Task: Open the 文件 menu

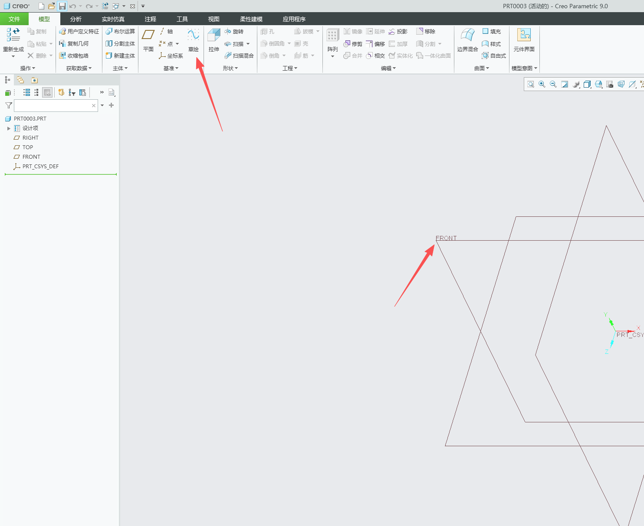Action: tap(14, 19)
